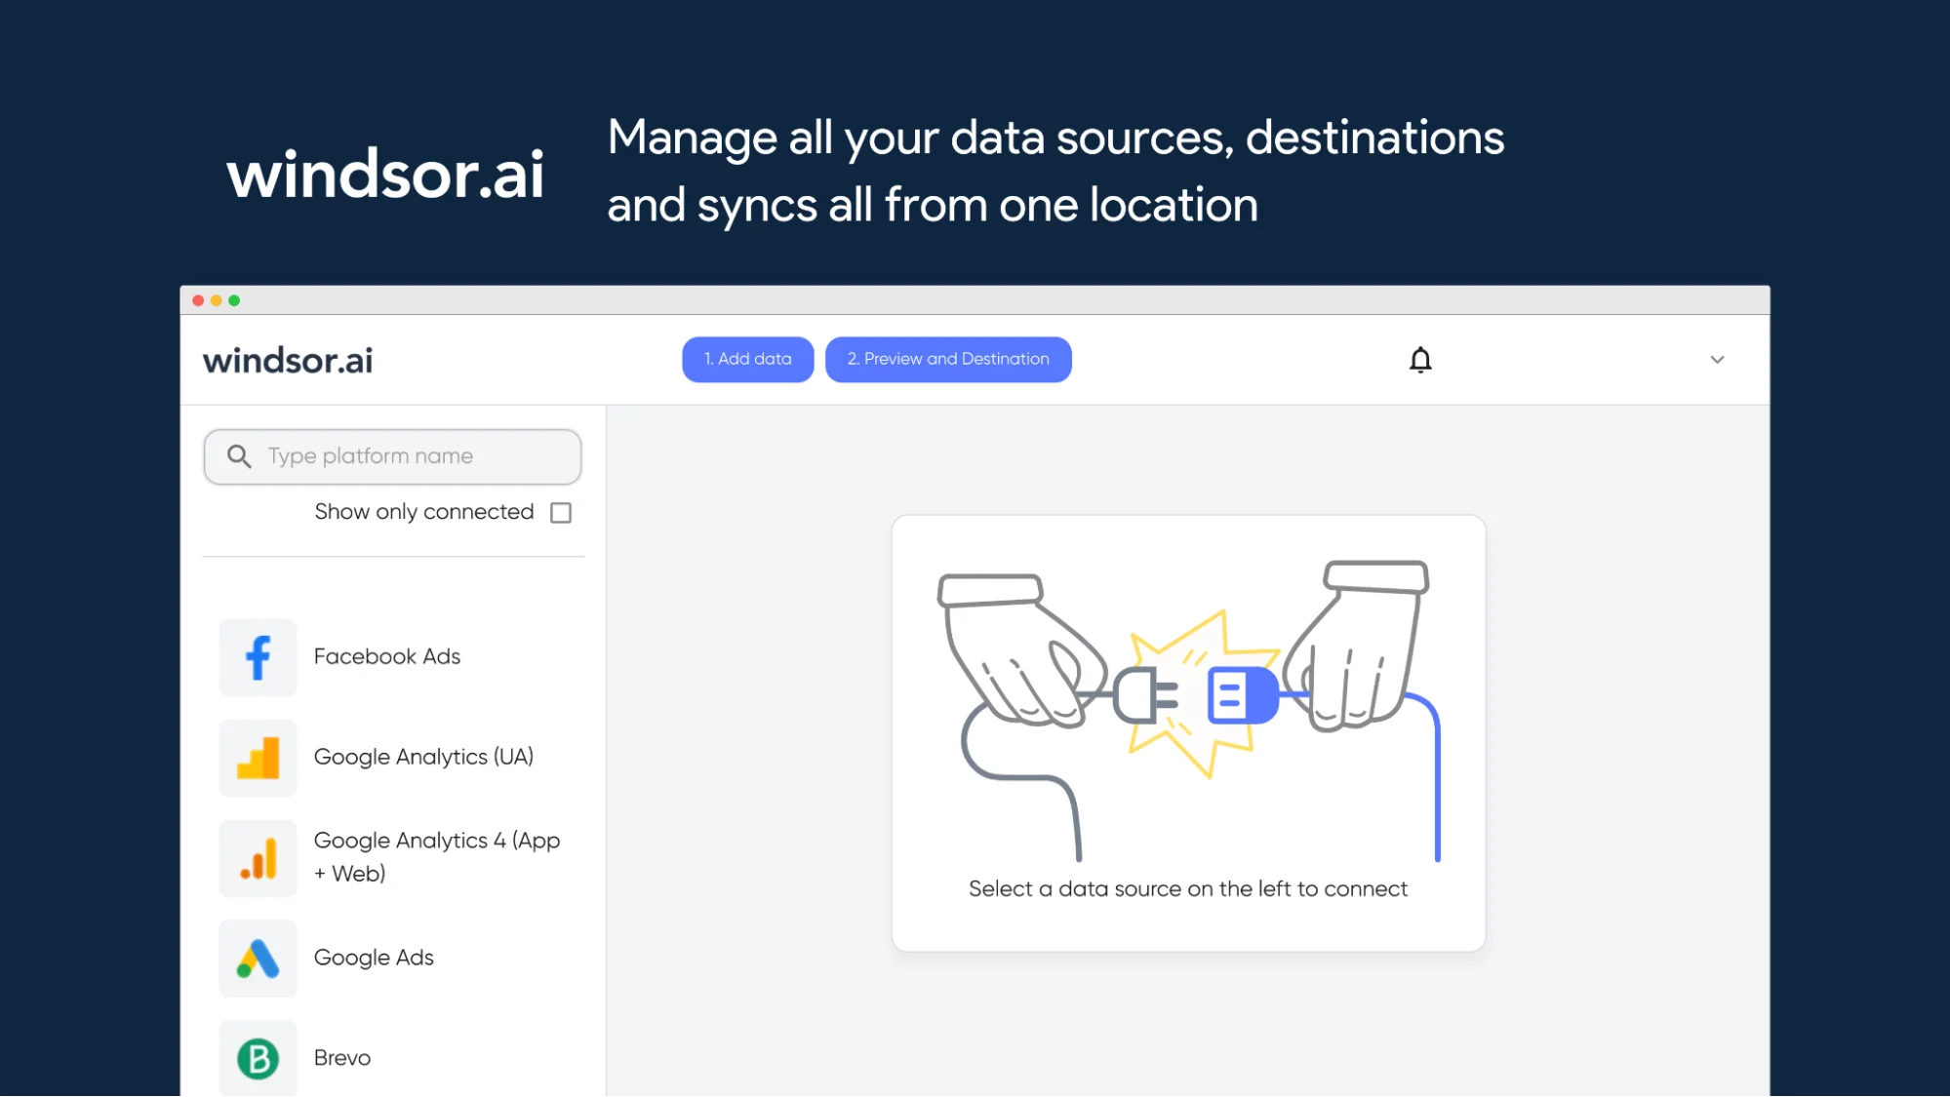1950x1097 pixels.
Task: Click the Google Analytics (UA) icon
Action: (257, 759)
